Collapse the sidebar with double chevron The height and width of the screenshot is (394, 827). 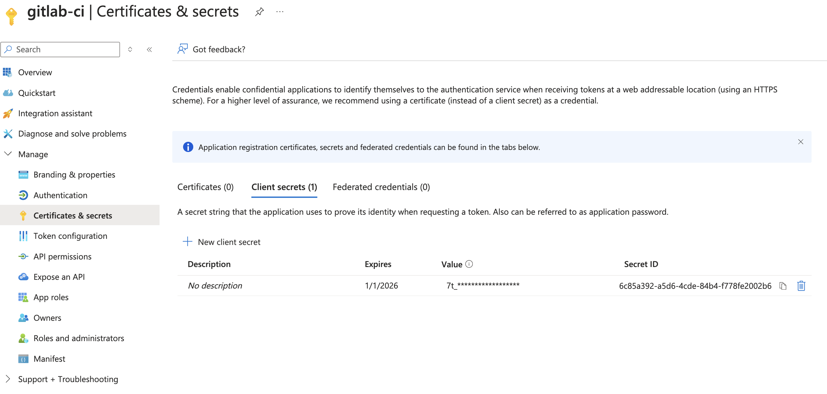149,49
